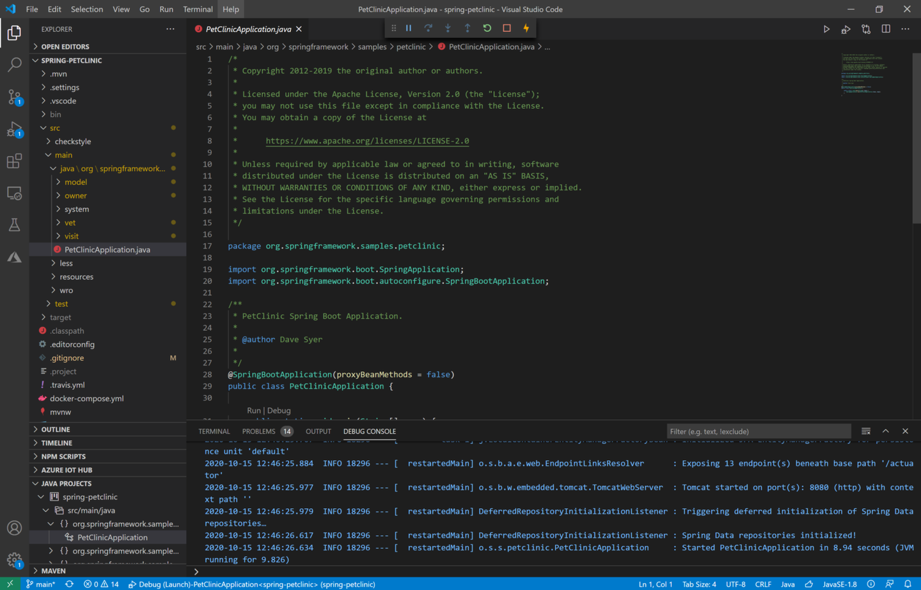Screen dimensions: 921x590
Task: Open the Terminal menu
Action: [x=198, y=9]
